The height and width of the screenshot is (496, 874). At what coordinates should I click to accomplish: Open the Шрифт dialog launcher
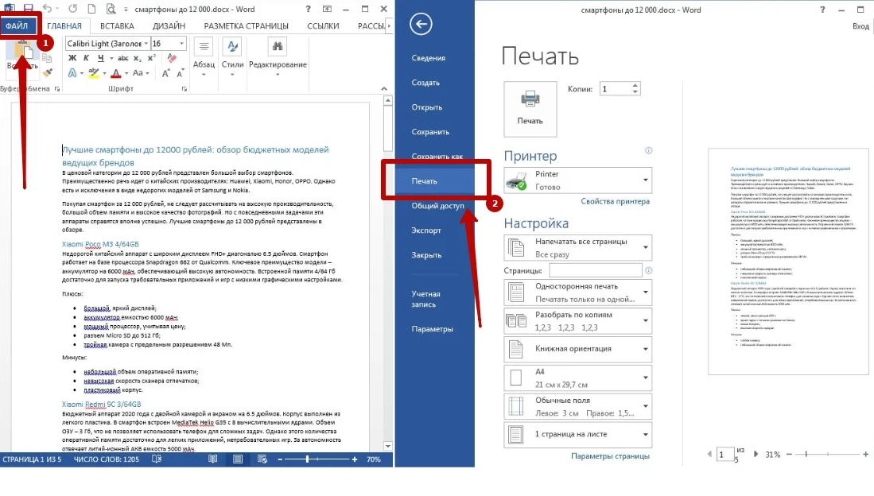coord(185,89)
